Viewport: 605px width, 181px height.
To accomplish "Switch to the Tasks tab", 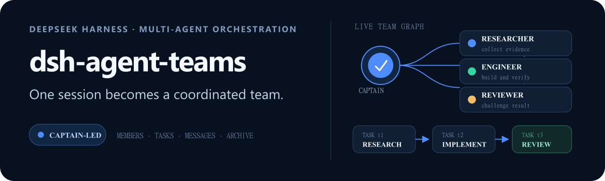I will tap(164, 136).
